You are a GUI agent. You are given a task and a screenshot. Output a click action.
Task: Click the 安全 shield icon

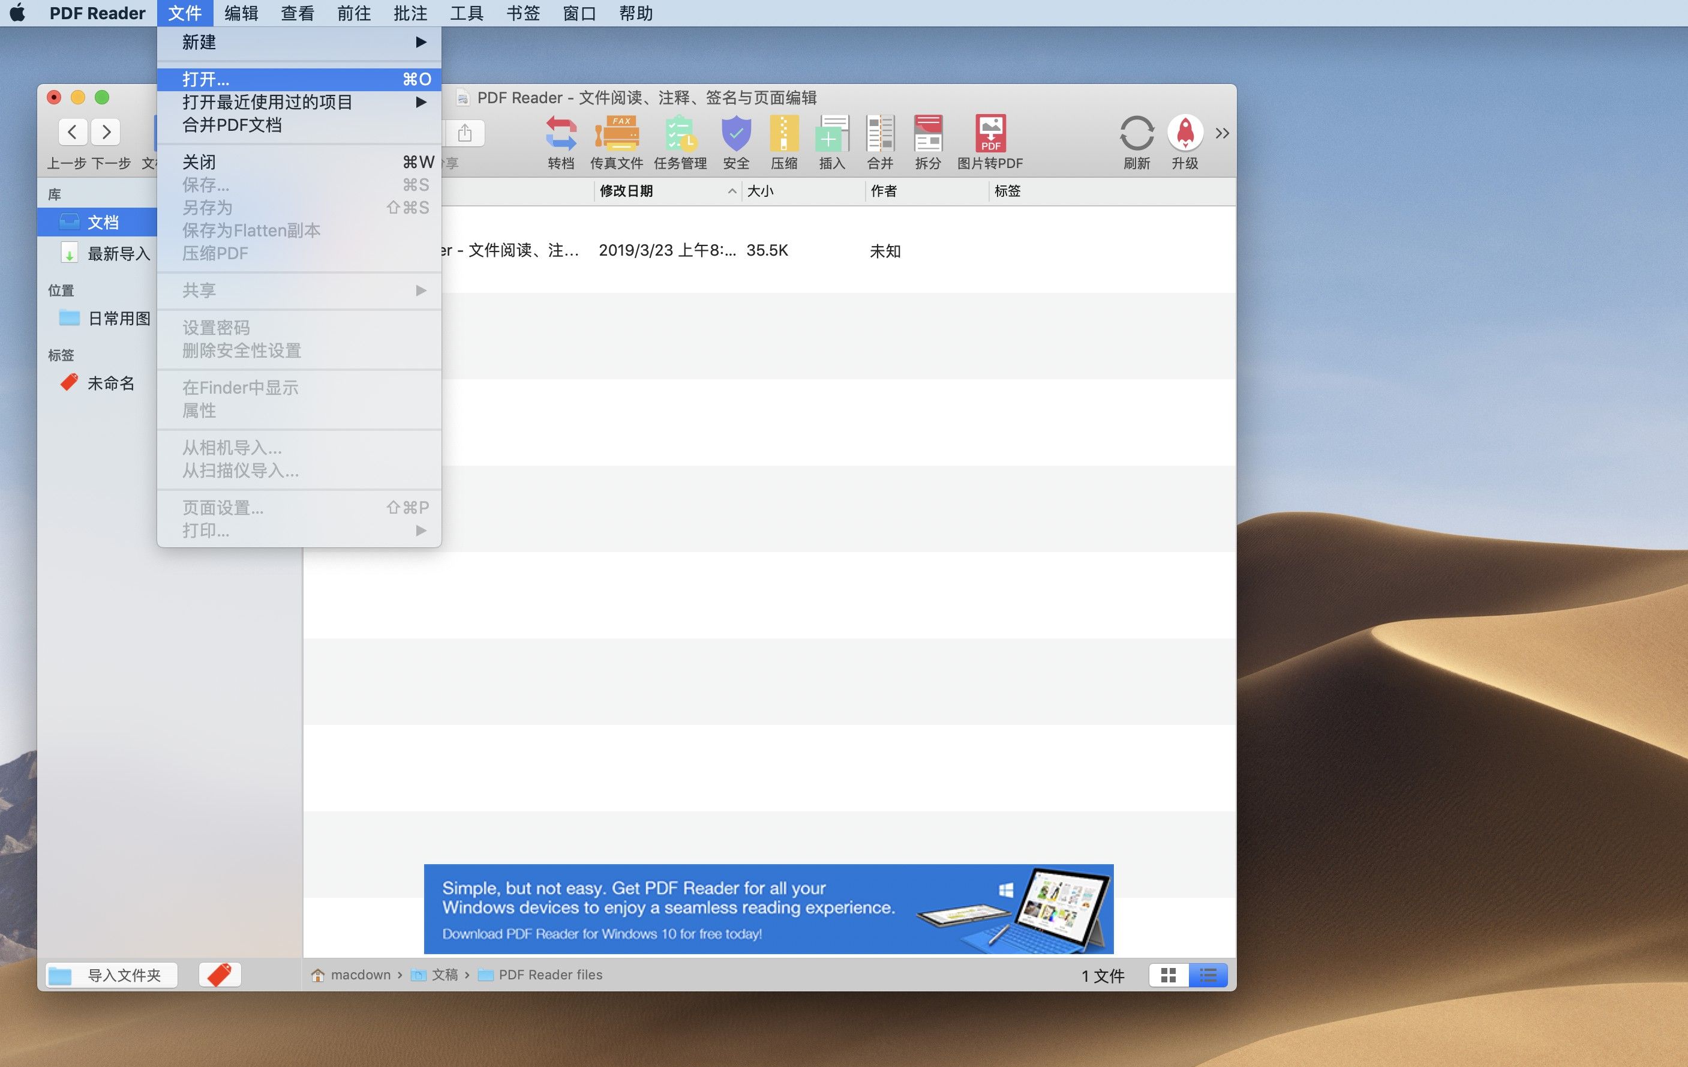click(736, 133)
